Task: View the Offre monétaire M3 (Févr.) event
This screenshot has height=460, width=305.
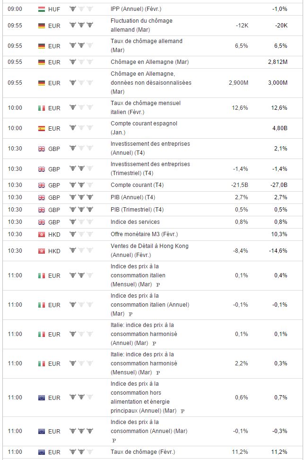Action: 144,234
